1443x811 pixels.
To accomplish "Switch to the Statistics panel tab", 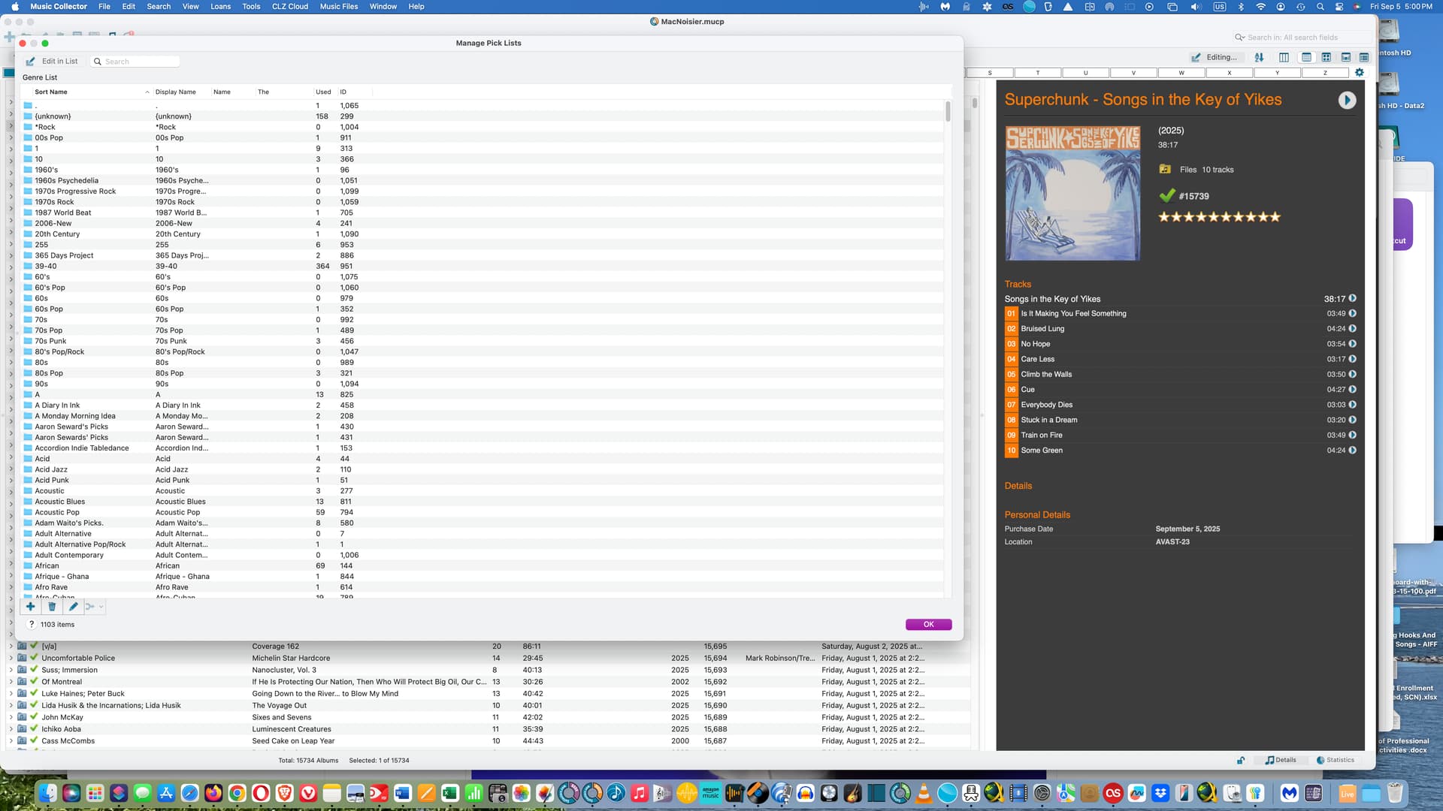I will pos(1336,760).
